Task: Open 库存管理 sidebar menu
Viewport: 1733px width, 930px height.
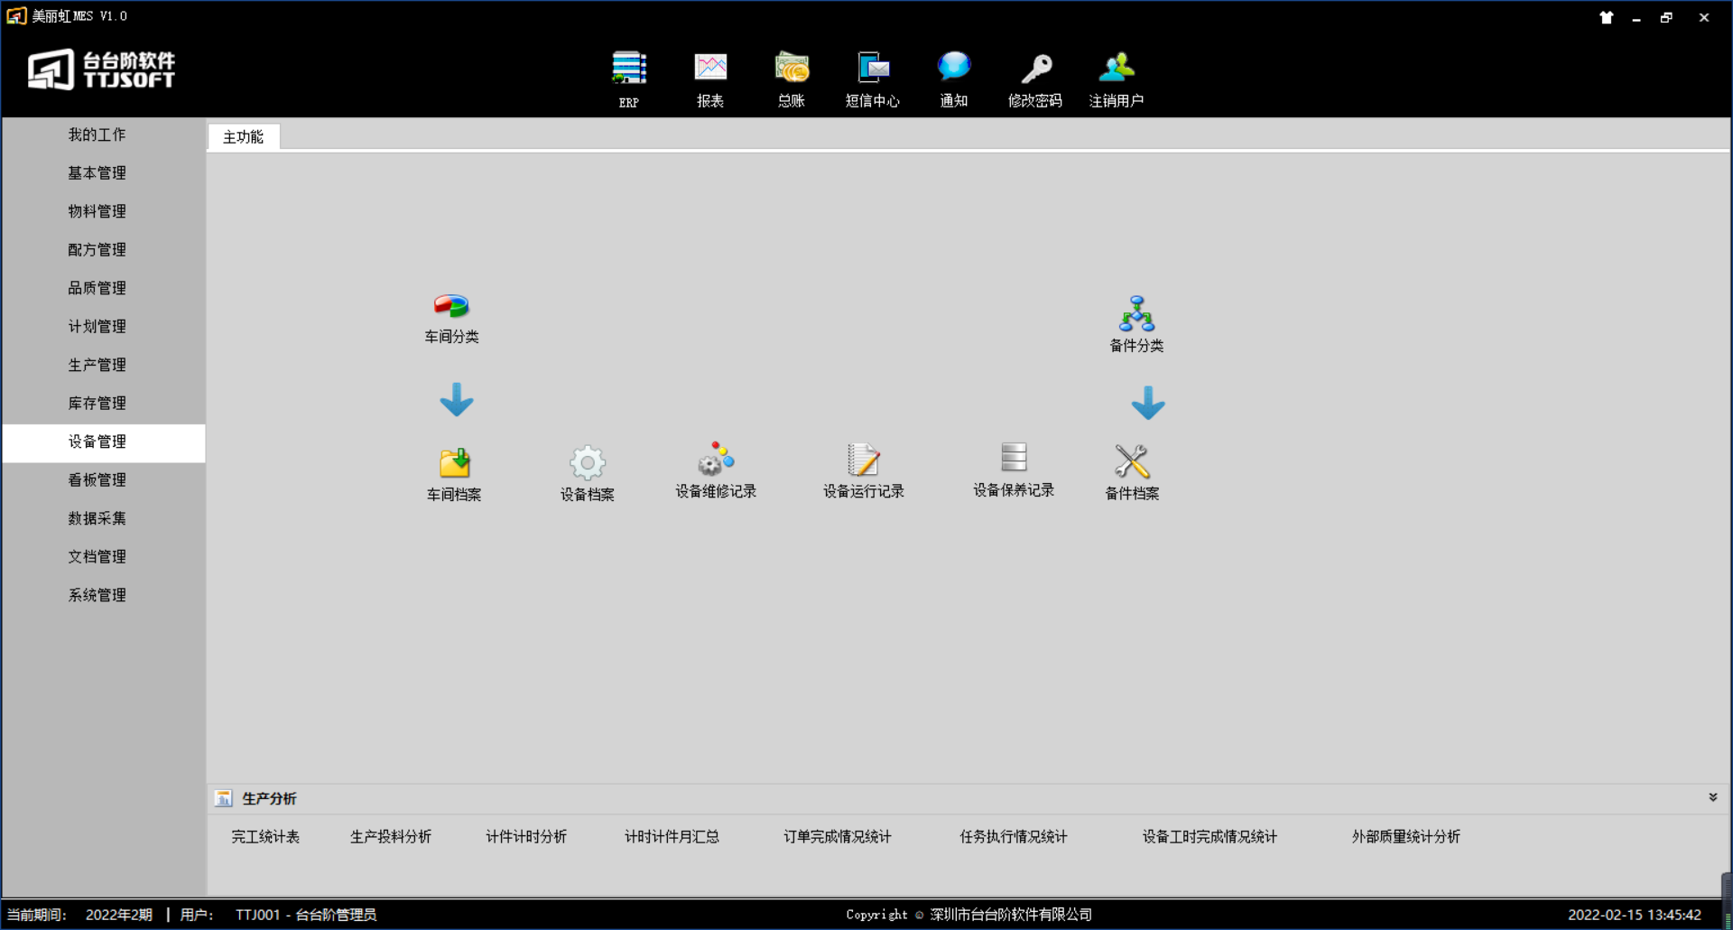Action: click(97, 404)
